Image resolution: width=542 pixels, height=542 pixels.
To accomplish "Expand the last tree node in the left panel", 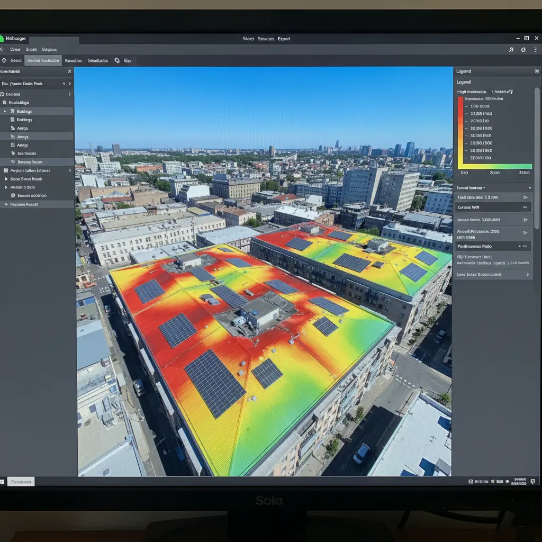I will (5, 204).
